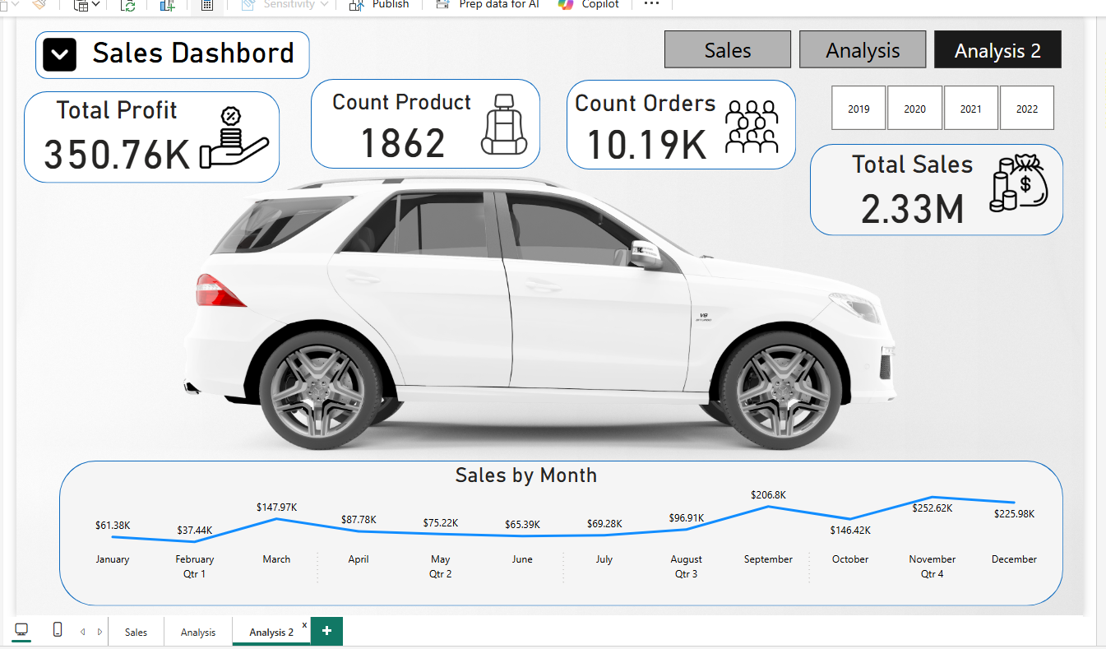Screen dimensions: 1106x649
Task: Click the September data point on line chart
Action: [x=768, y=507]
